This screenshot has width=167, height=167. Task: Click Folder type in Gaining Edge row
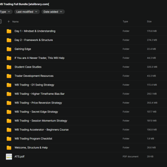point(126,49)
